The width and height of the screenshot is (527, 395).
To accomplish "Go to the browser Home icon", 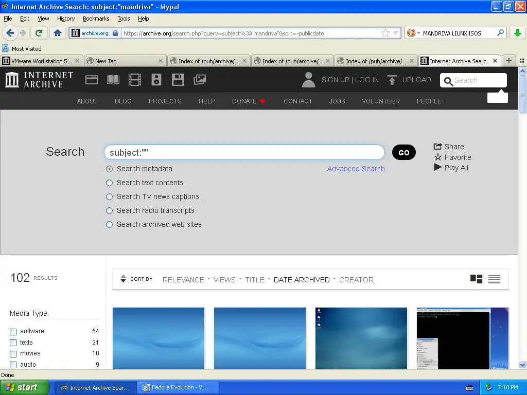I will 58,33.
